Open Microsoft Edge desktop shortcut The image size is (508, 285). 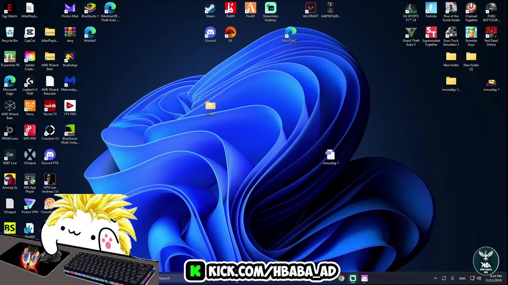10,85
